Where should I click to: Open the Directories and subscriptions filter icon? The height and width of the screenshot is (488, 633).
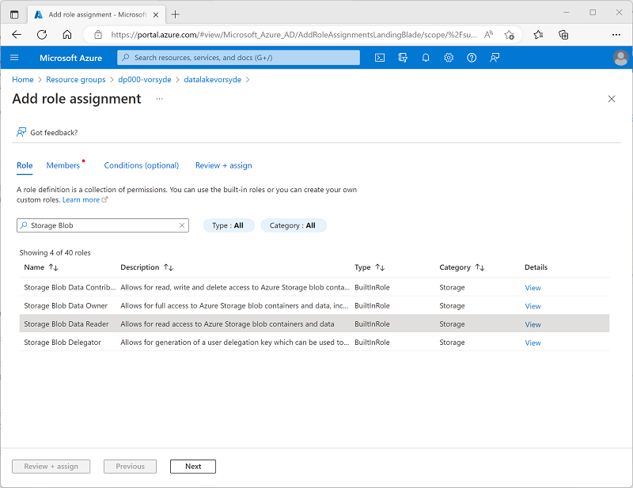(403, 58)
